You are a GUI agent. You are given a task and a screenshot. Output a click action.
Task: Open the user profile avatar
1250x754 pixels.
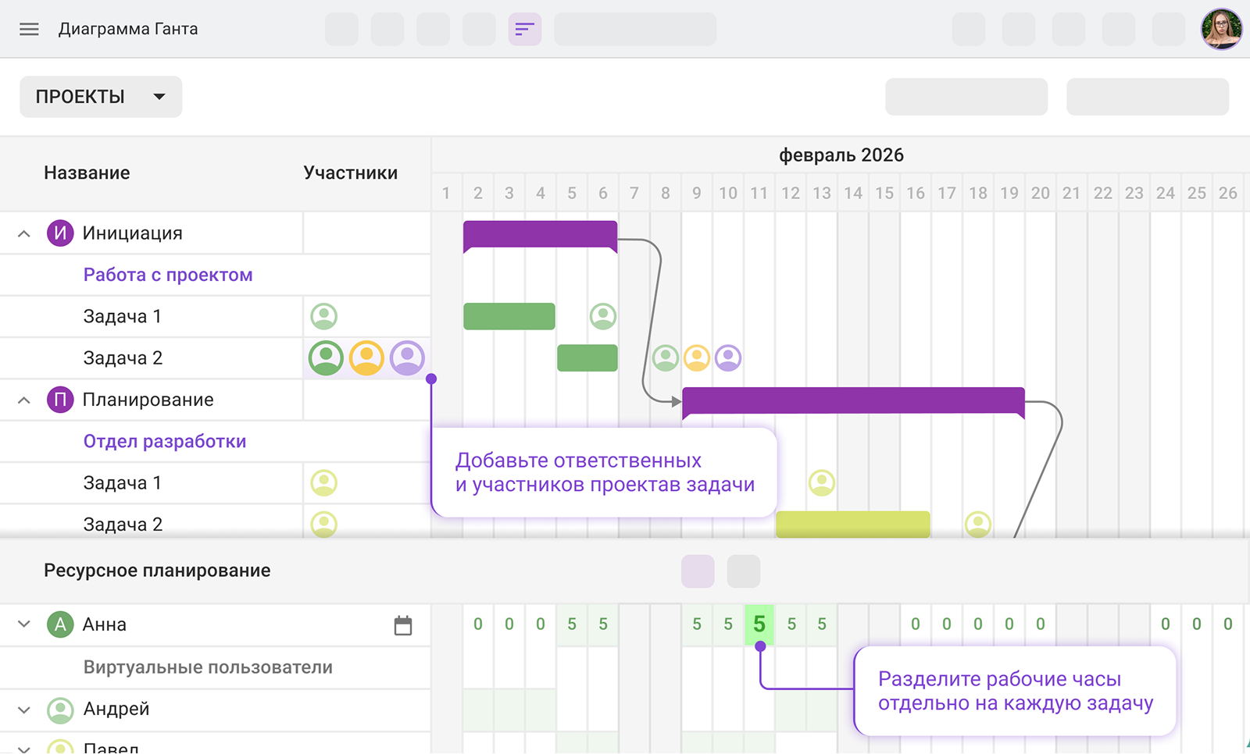coord(1221,30)
